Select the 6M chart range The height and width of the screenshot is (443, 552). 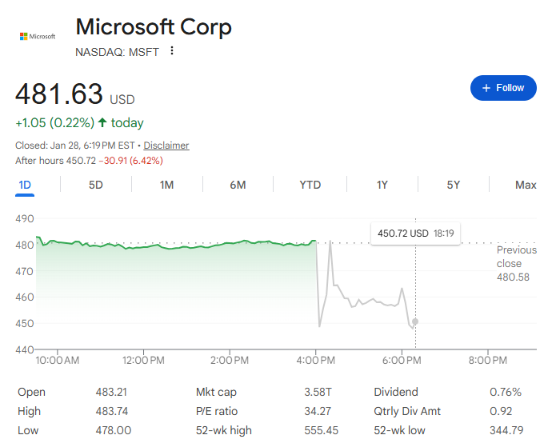click(x=238, y=185)
